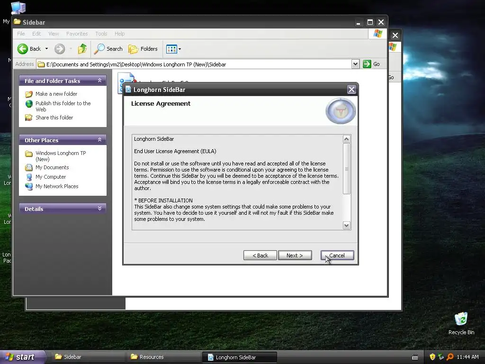Image resolution: width=485 pixels, height=364 pixels.
Task: Click the keyboard icon in taskbar
Action: click(x=415, y=357)
